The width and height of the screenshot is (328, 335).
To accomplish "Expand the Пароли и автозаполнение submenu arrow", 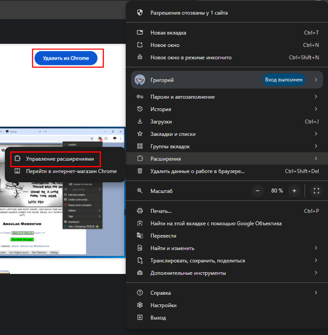I will [316, 96].
